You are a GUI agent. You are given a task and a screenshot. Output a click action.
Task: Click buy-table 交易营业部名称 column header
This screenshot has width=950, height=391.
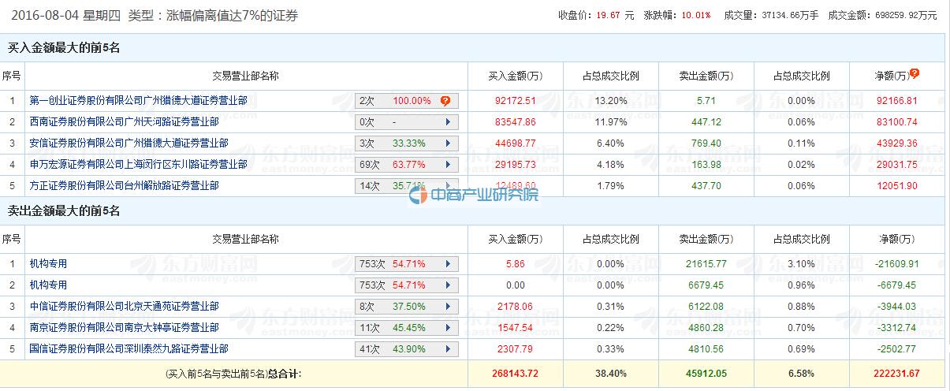click(245, 76)
